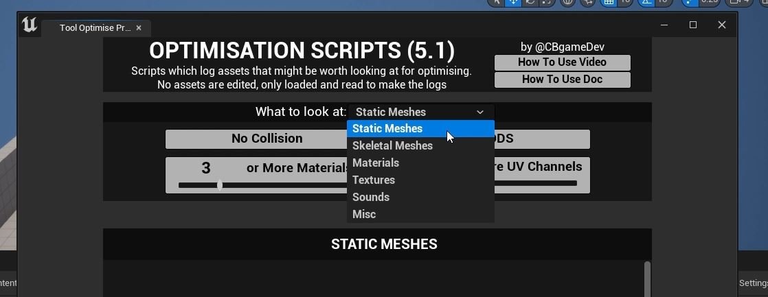Click the world coordinate system globe icon

click(567, 2)
